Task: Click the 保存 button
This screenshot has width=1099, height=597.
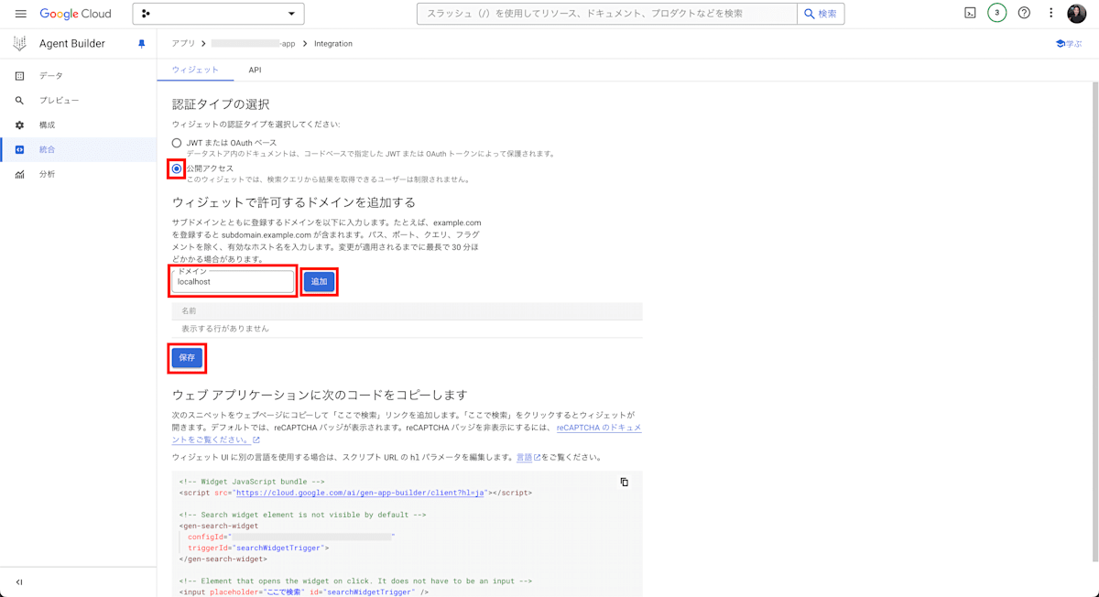Action: (x=187, y=358)
